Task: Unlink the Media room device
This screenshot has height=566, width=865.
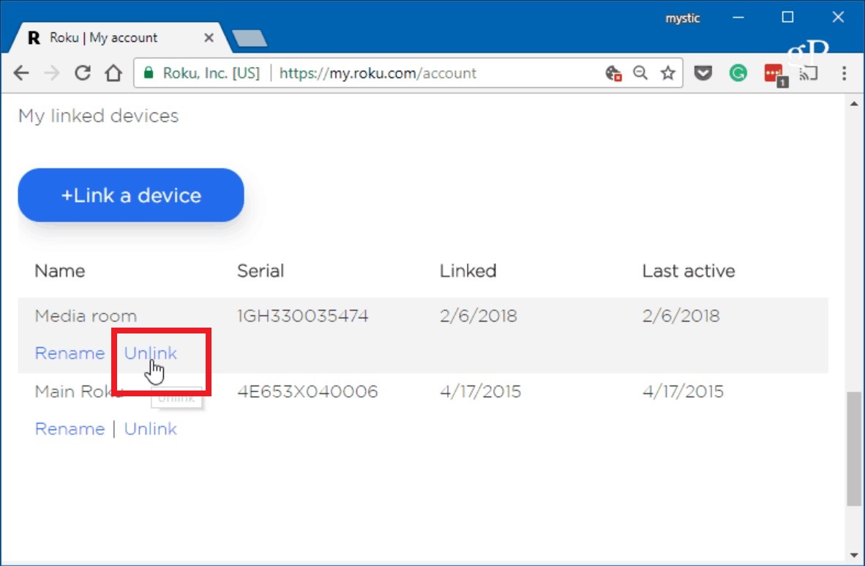Action: [x=150, y=353]
